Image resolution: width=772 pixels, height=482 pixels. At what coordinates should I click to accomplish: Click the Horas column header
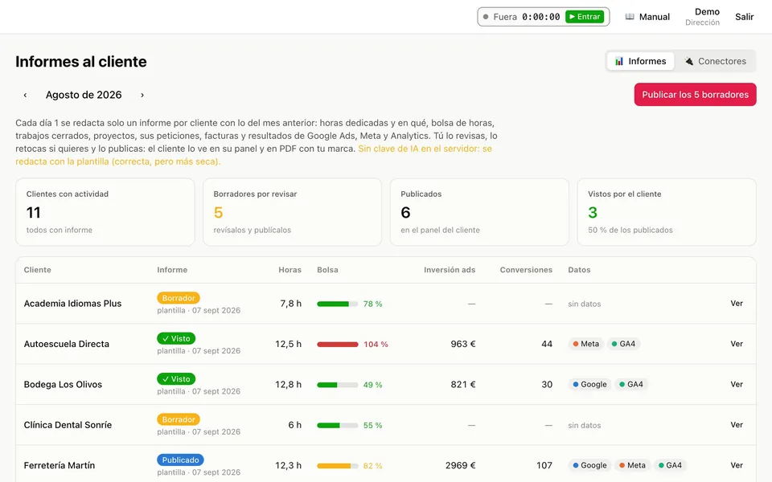pos(289,270)
